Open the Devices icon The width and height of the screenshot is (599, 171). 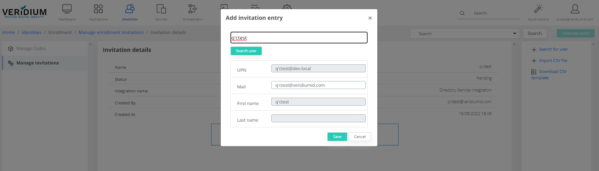pos(161,9)
